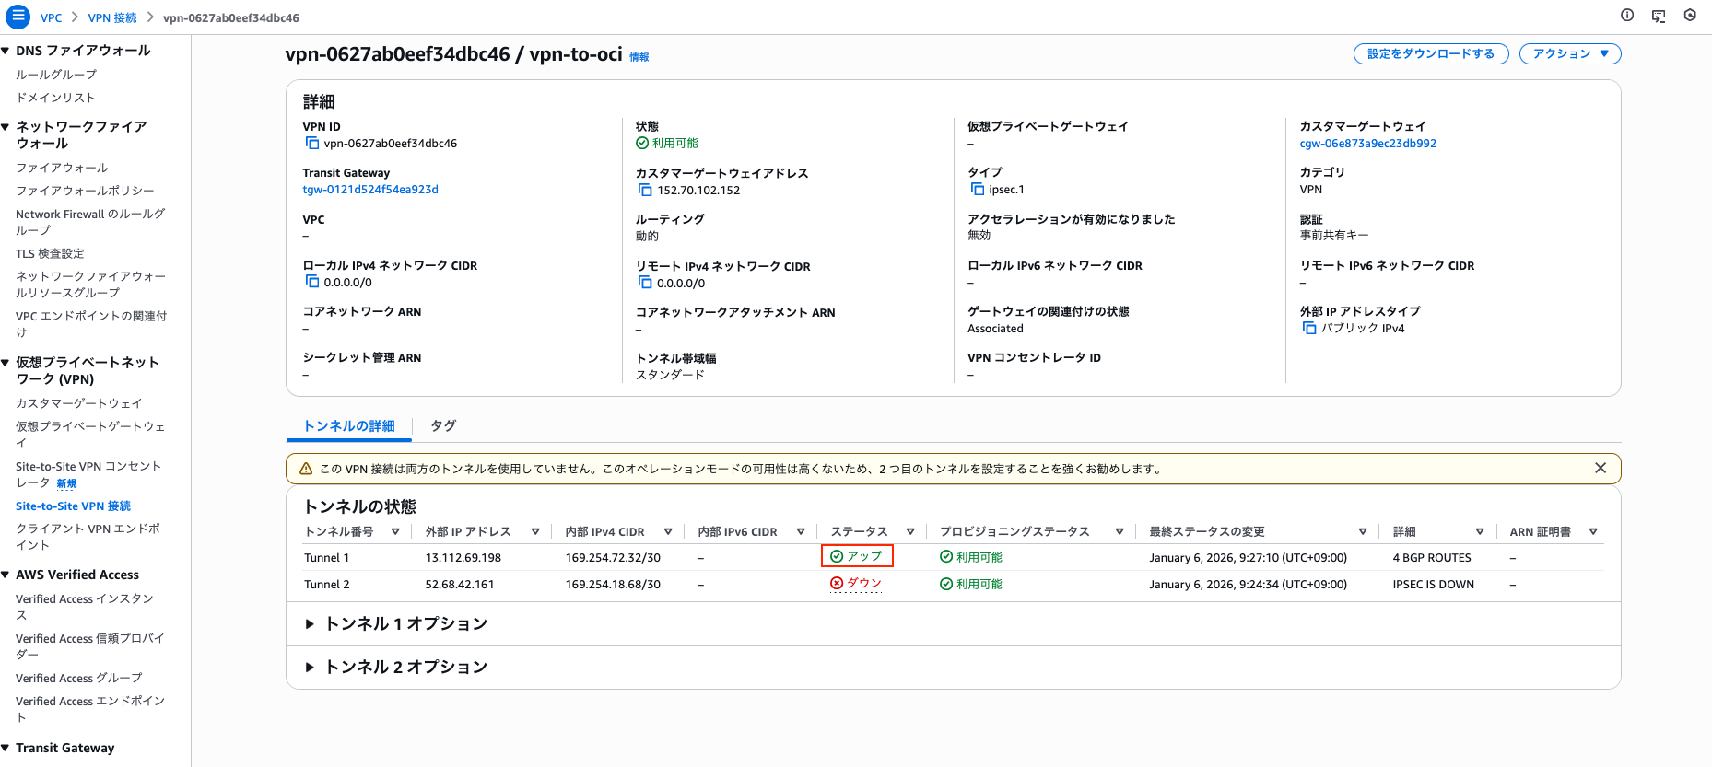Screen dimensions: 1712x767
Task: Sort by 内部 IPv6 CIDR column
Action: point(801,531)
